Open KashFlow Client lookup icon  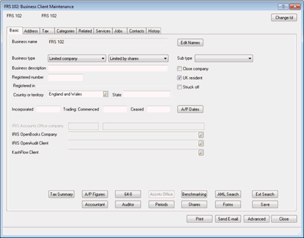(x=201, y=153)
